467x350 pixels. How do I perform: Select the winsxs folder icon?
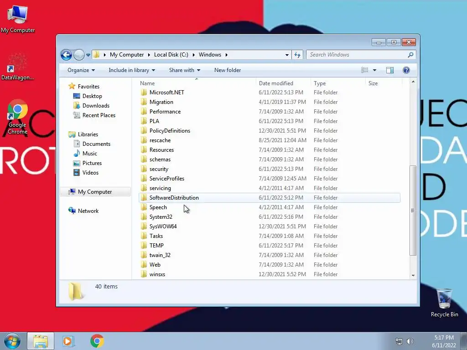[x=144, y=274]
